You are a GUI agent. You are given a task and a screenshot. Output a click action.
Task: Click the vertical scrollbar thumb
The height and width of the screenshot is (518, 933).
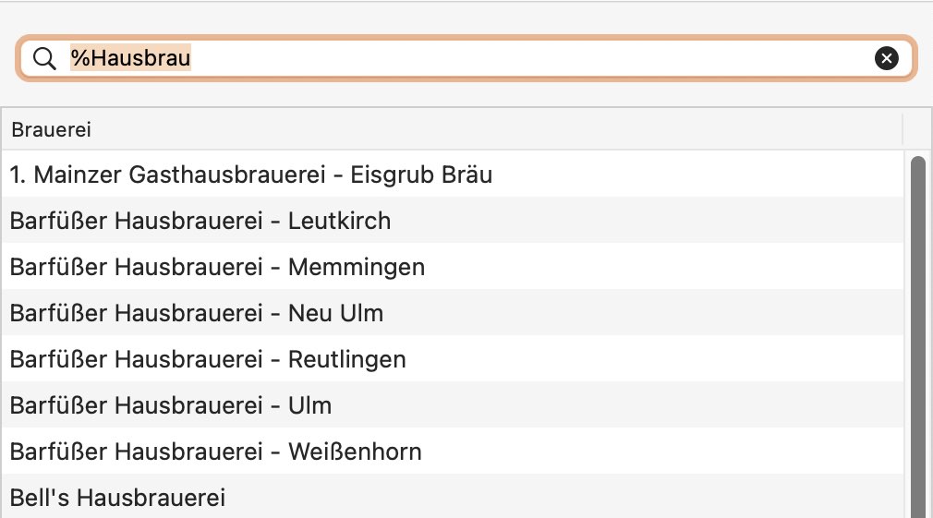(918, 337)
